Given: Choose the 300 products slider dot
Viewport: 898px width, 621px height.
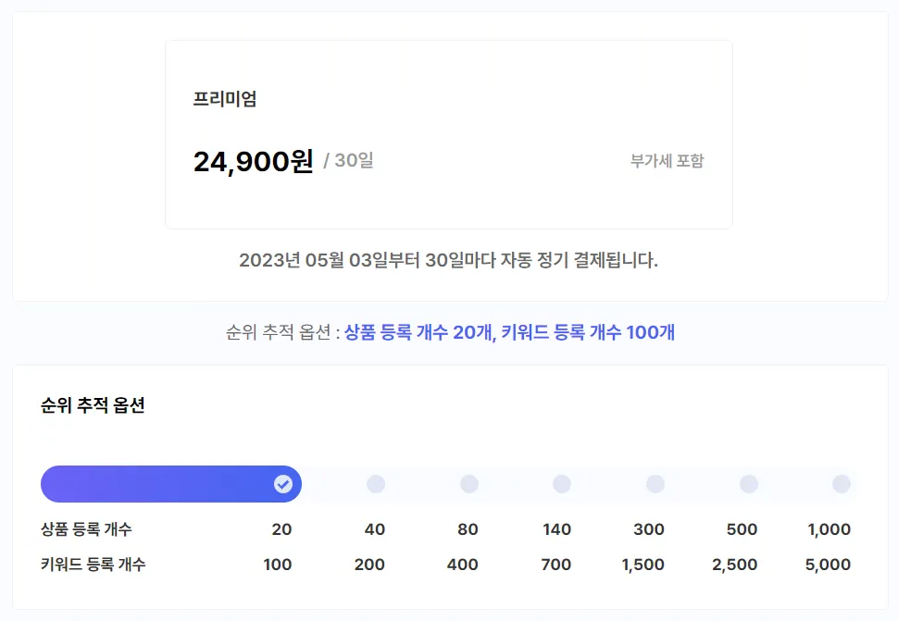Looking at the screenshot, I should pos(655,484).
